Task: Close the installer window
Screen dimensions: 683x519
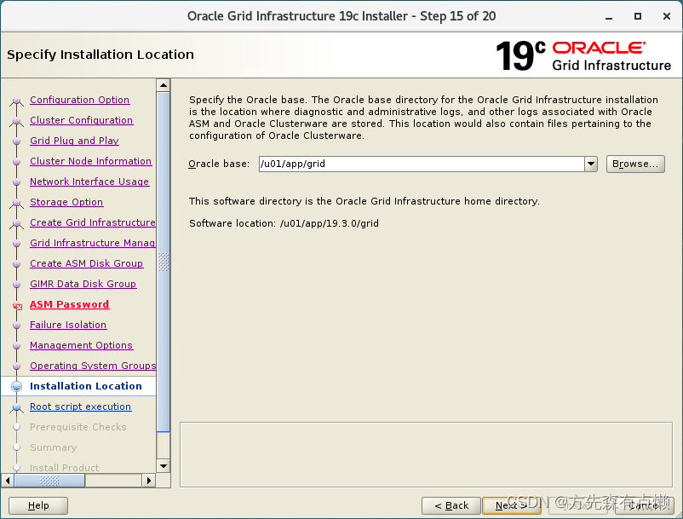Action: click(x=667, y=16)
